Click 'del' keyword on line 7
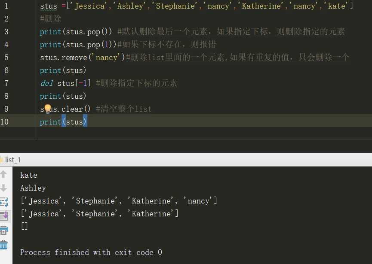This screenshot has height=264, width=372. (46, 83)
